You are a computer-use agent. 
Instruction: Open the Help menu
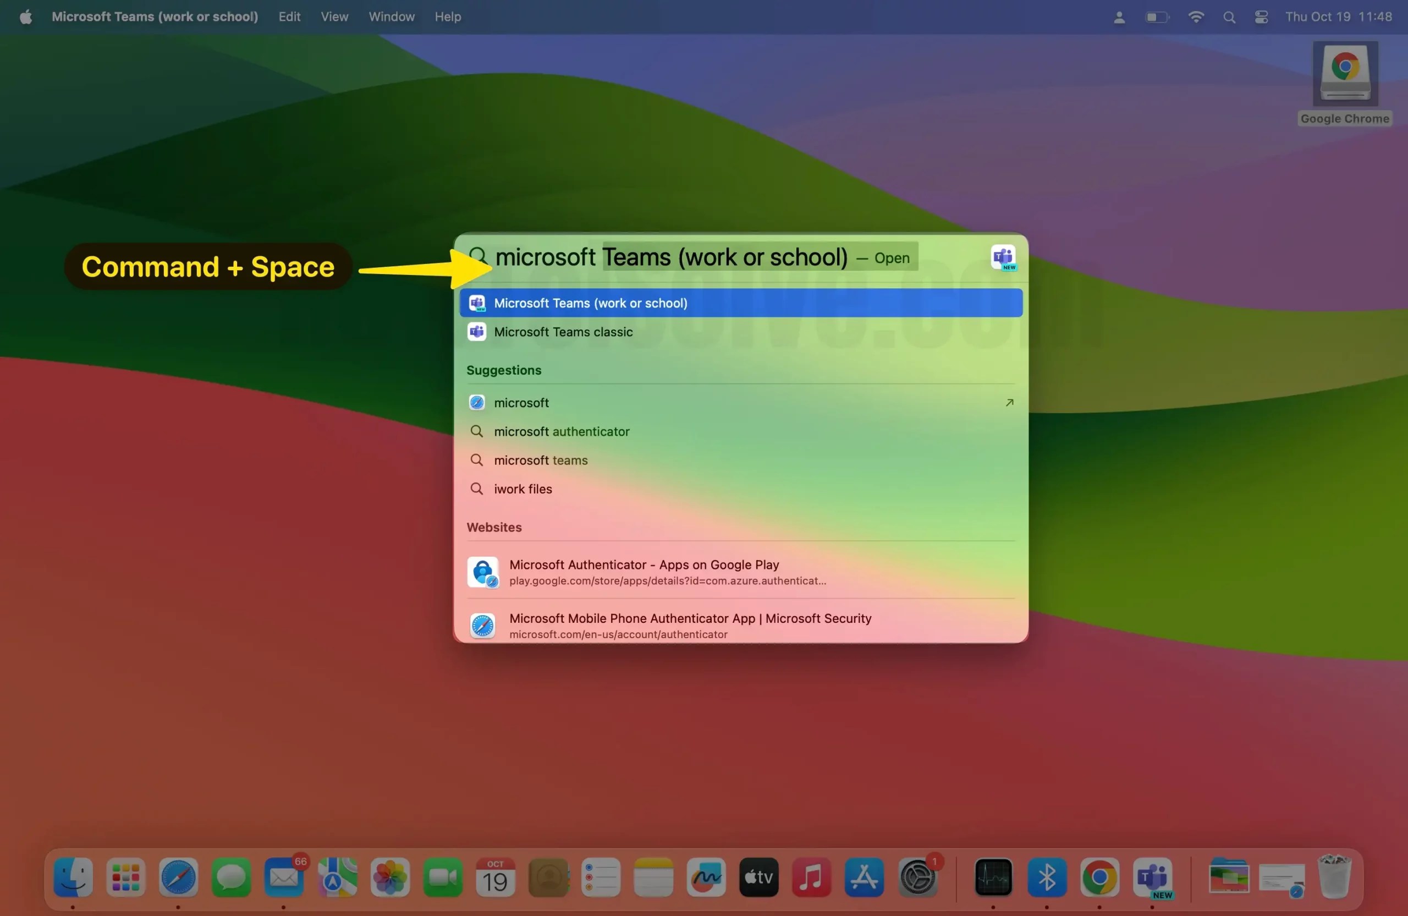tap(447, 17)
